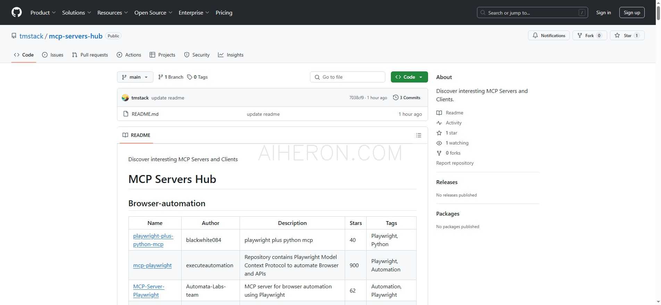This screenshot has width=661, height=305.
Task: Open the README outline icon
Action: (419, 135)
